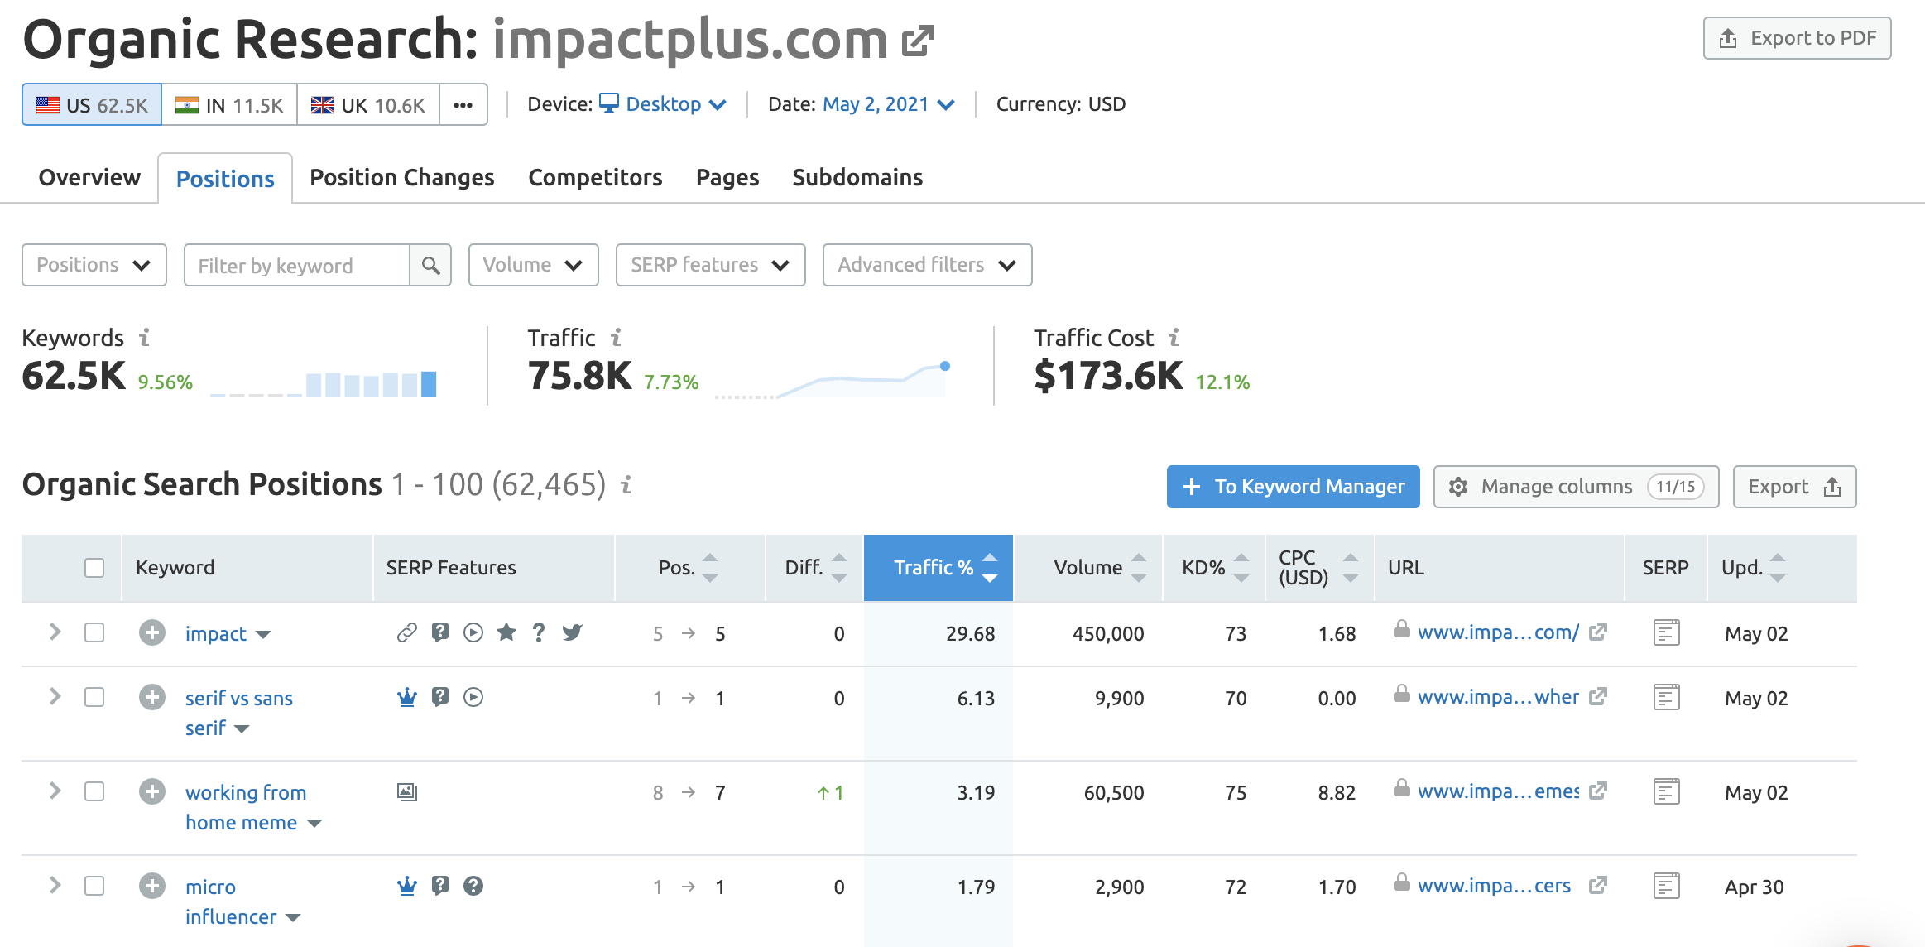Click the search magnifier icon in keyword filter
This screenshot has width=1925, height=947.
point(430,265)
